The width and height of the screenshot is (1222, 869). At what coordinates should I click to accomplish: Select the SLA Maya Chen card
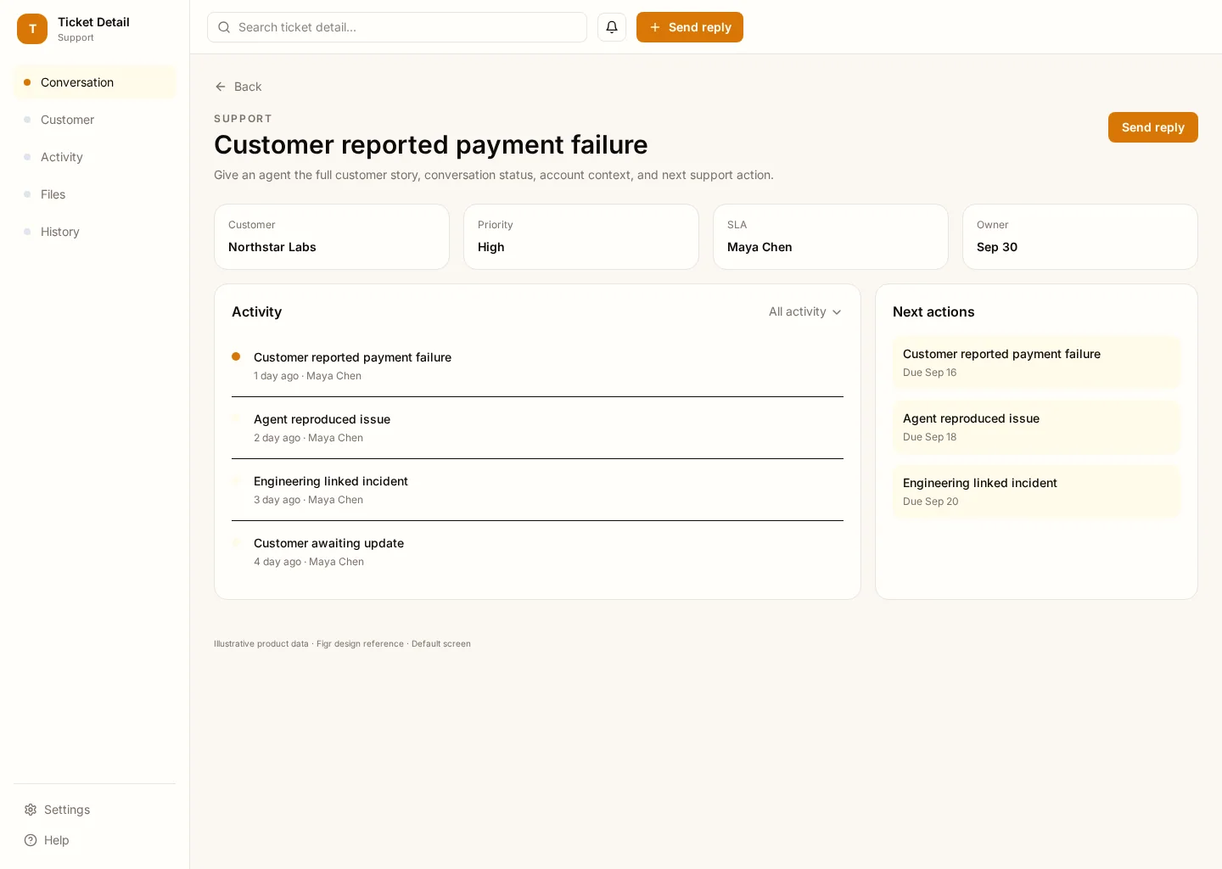[x=831, y=237]
